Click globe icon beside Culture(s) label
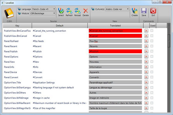This screenshot has width=173, height=115. pos(93,9)
